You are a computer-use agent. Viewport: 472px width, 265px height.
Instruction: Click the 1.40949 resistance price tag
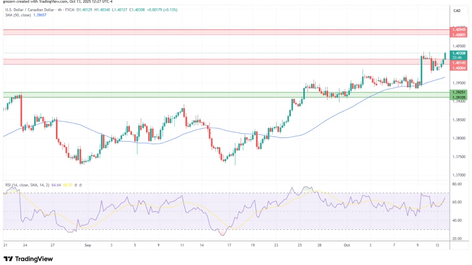[x=458, y=30]
